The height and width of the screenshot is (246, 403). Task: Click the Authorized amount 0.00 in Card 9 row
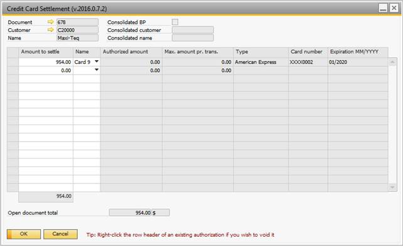pyautogui.click(x=131, y=62)
